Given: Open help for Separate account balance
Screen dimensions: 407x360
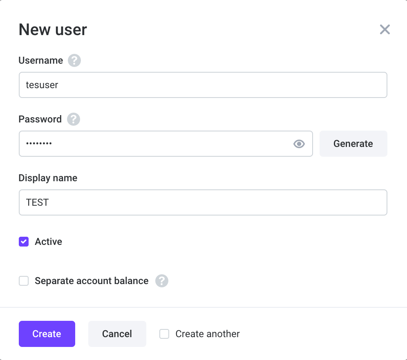Looking at the screenshot, I should pyautogui.click(x=162, y=281).
